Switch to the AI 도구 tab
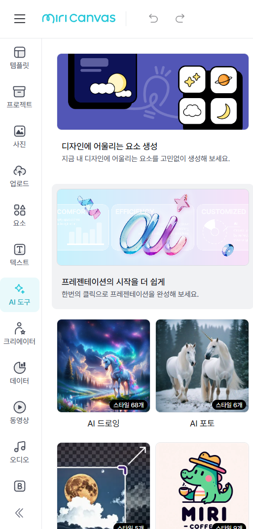The height and width of the screenshot is (529, 253). pyautogui.click(x=20, y=295)
